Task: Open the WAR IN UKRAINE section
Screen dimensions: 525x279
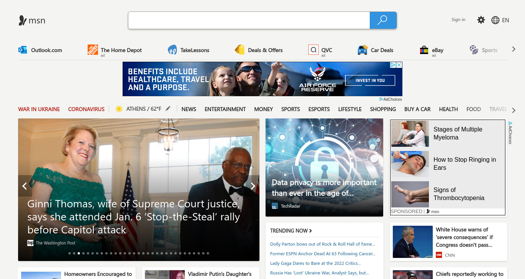Action: click(x=39, y=109)
